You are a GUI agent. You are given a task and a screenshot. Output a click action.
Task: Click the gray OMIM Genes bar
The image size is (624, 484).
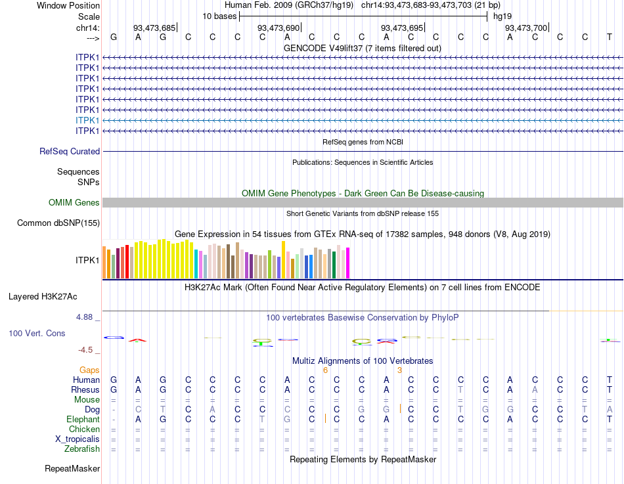[x=363, y=202]
